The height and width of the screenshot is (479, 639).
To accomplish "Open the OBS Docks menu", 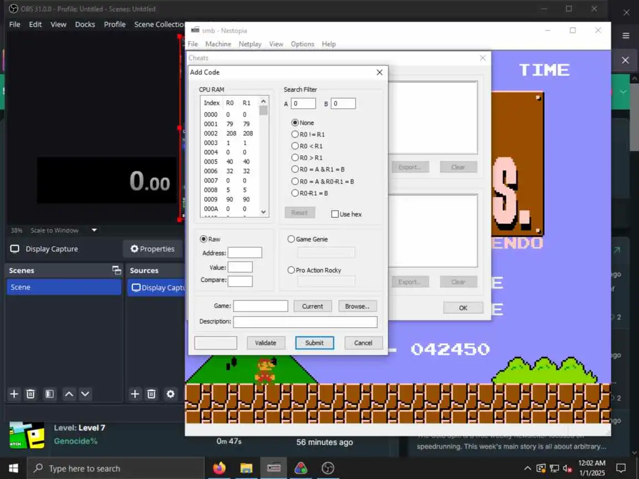I will [x=85, y=24].
